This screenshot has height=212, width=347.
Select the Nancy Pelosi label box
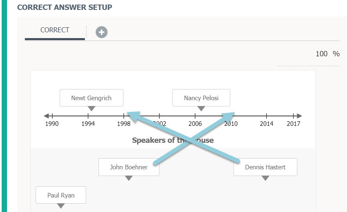[x=201, y=98]
